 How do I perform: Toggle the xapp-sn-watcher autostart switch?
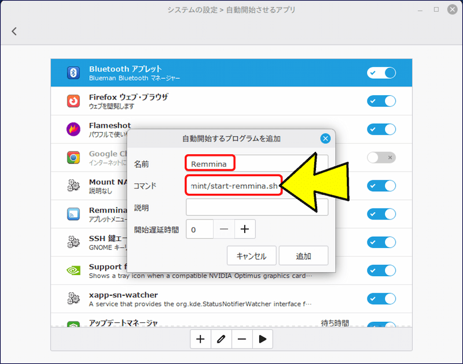point(381,299)
